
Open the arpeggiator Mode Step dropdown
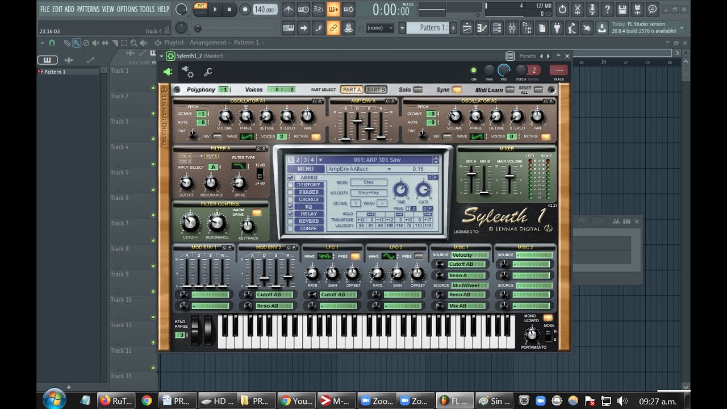click(x=369, y=182)
